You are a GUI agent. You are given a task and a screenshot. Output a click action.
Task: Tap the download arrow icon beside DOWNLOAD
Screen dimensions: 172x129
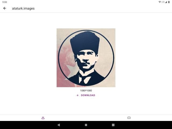78,95
